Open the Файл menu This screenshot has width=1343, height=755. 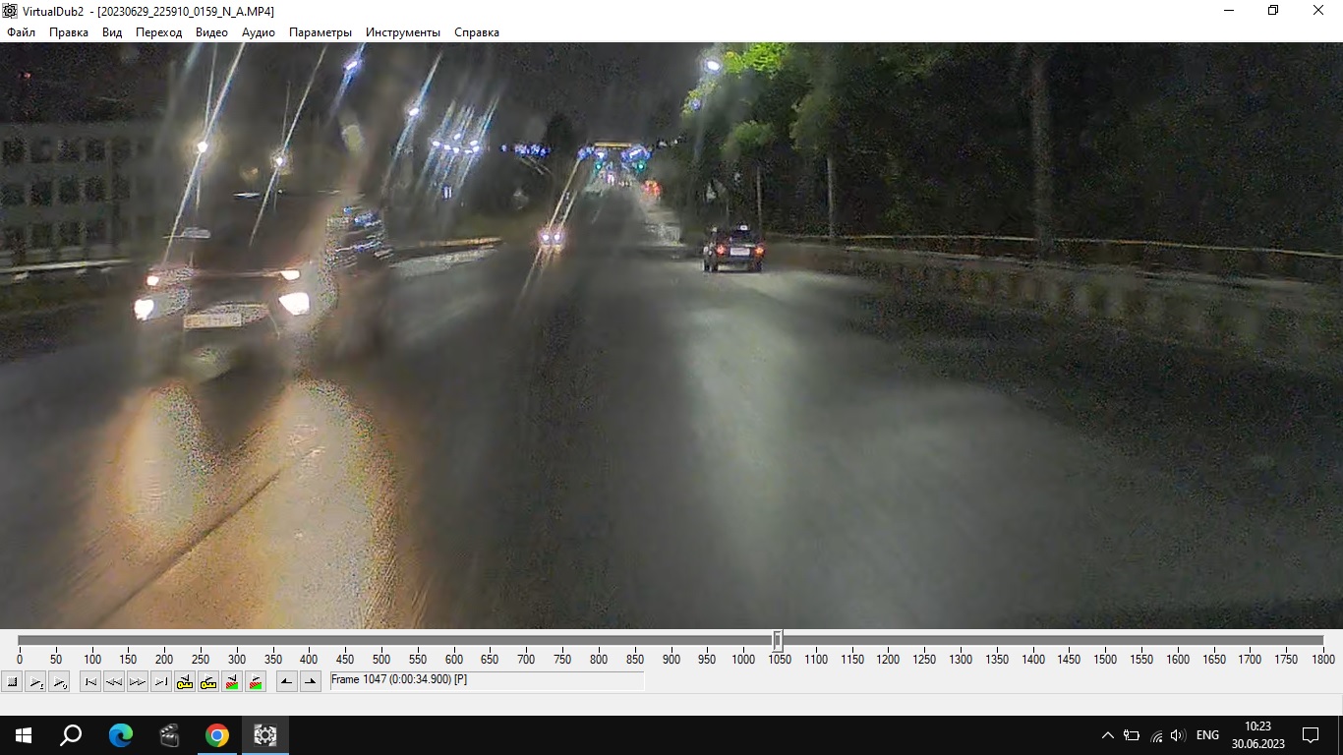pyautogui.click(x=21, y=32)
